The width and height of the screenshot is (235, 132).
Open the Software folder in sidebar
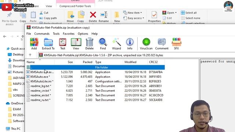16,121
